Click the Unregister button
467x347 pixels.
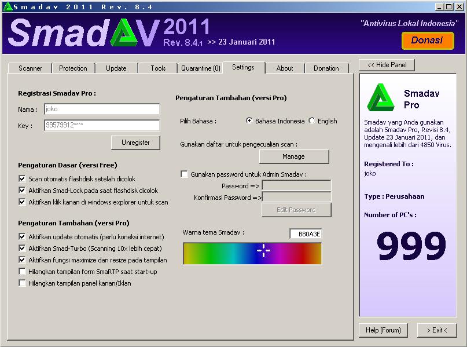(135, 143)
